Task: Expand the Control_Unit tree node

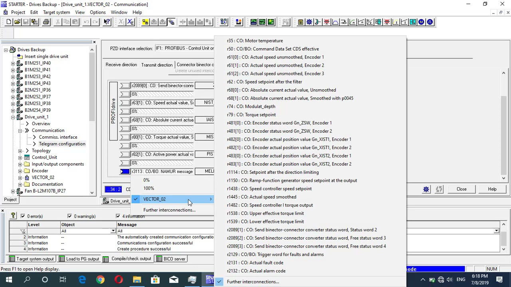Action: [20, 157]
